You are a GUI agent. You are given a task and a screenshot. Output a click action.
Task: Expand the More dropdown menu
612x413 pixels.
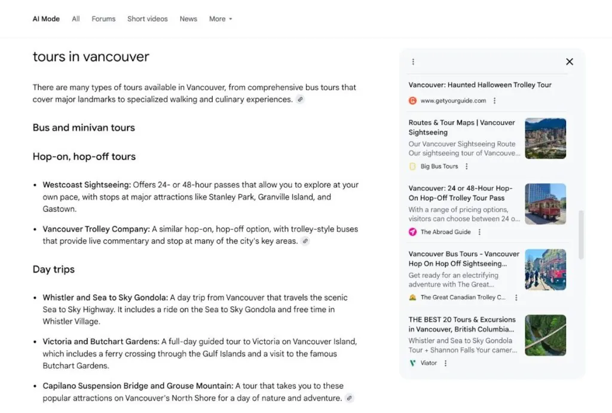click(x=221, y=19)
